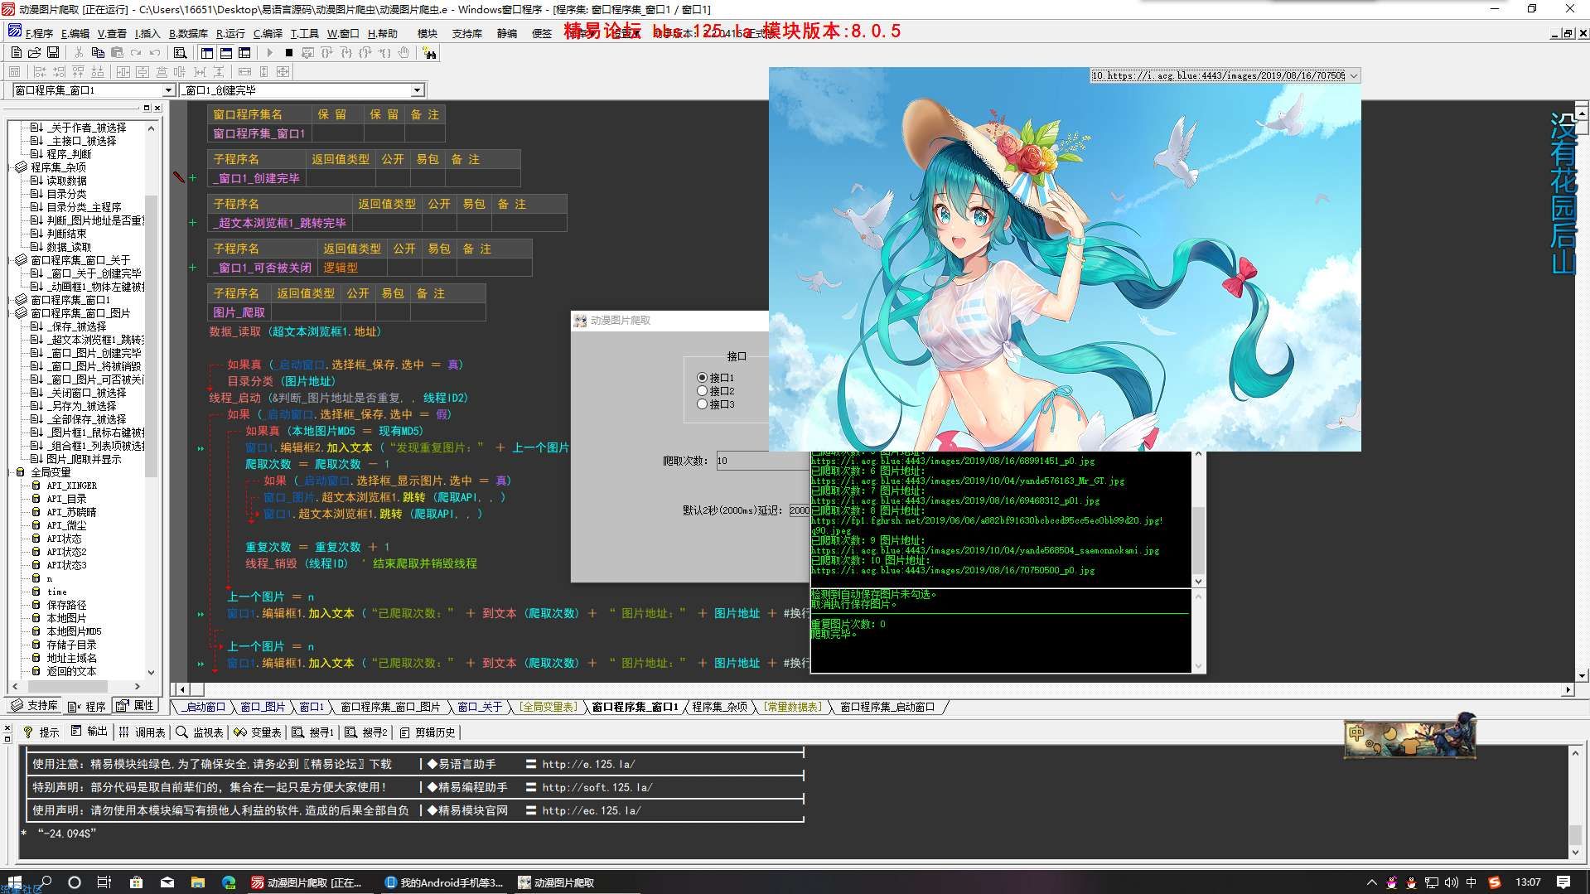Viewport: 1590px width, 894px height.
Task: Click the 爬取次数 input field
Action: click(x=762, y=461)
